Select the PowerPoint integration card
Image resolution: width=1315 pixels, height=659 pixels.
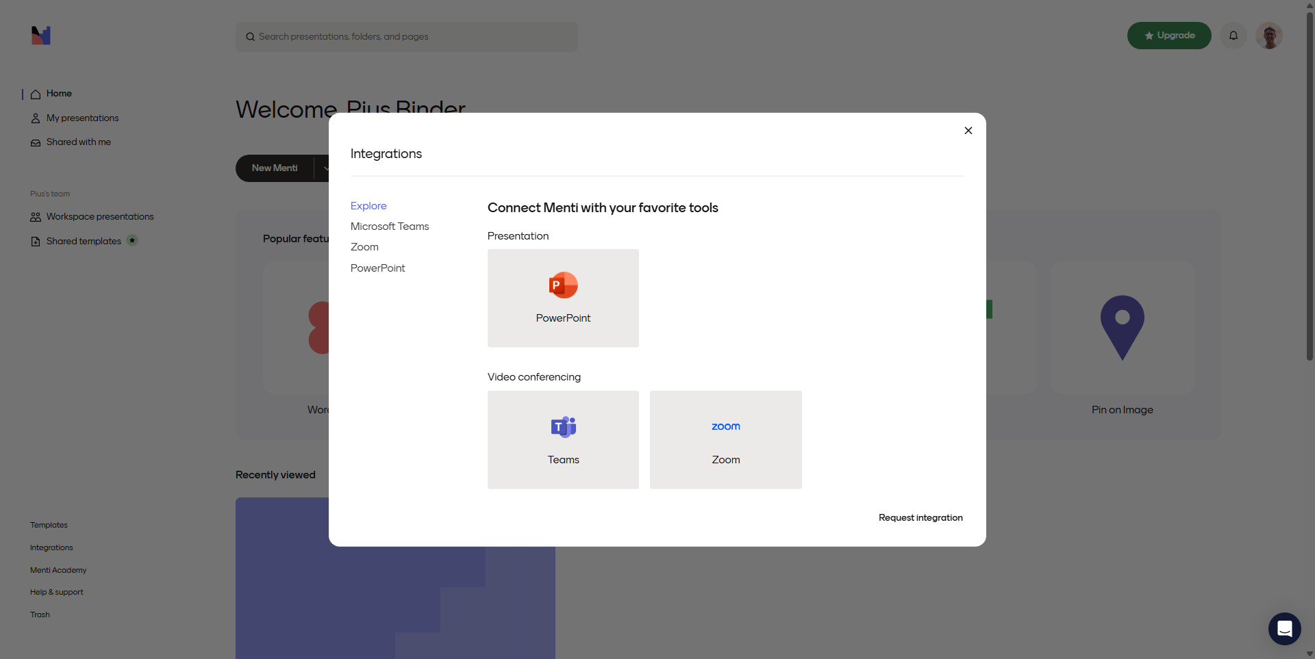click(x=563, y=298)
